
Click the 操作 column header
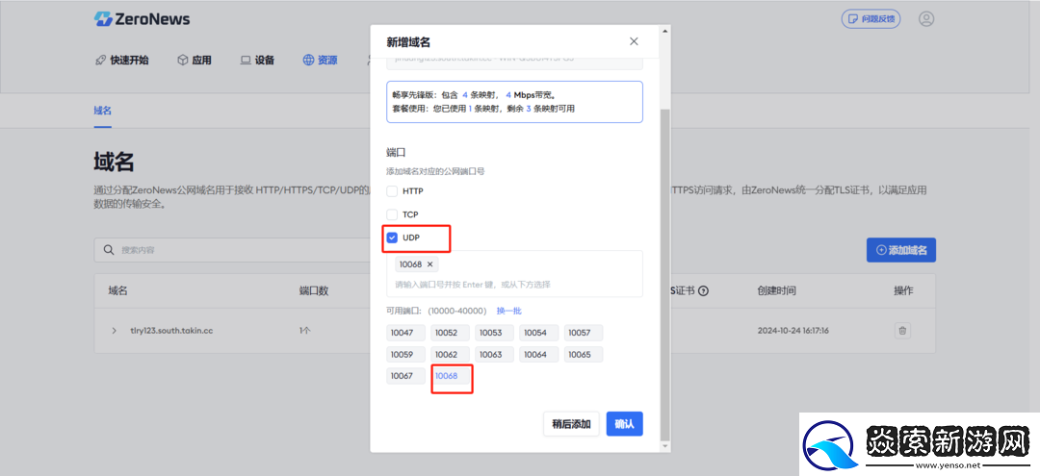[903, 290]
